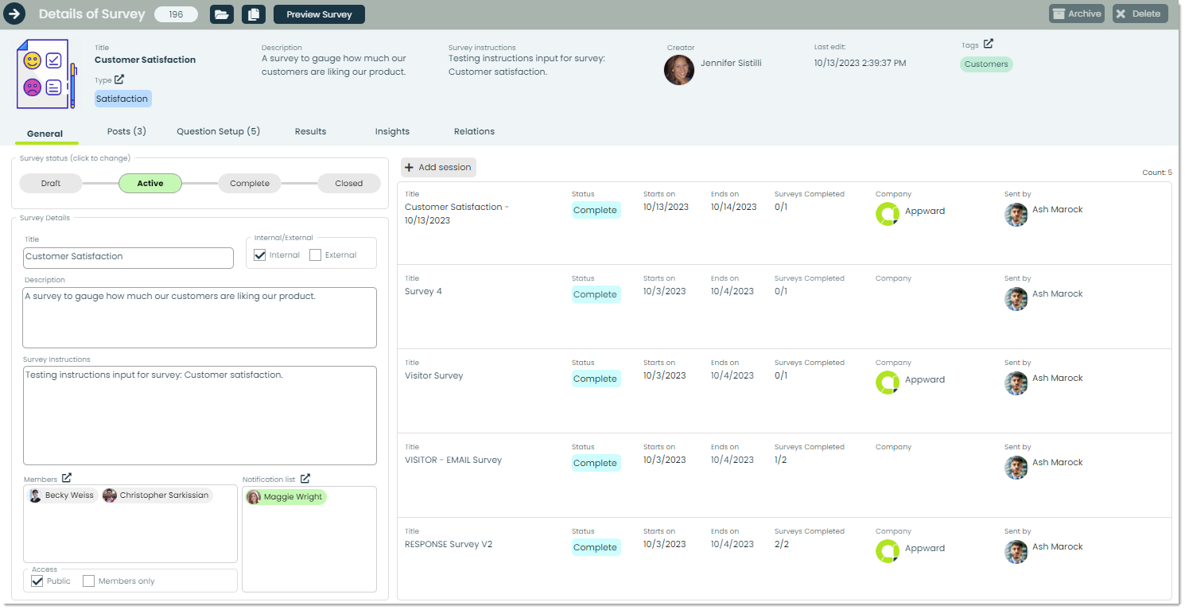Click the Satisfaction type tag
This screenshot has height=610, width=1185.
[122, 99]
